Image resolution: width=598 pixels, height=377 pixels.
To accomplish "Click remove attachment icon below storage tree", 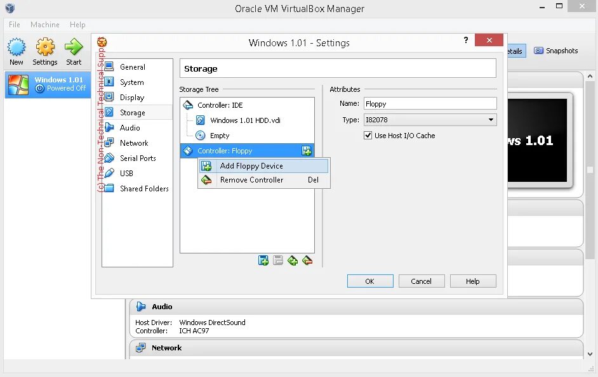I will click(278, 260).
